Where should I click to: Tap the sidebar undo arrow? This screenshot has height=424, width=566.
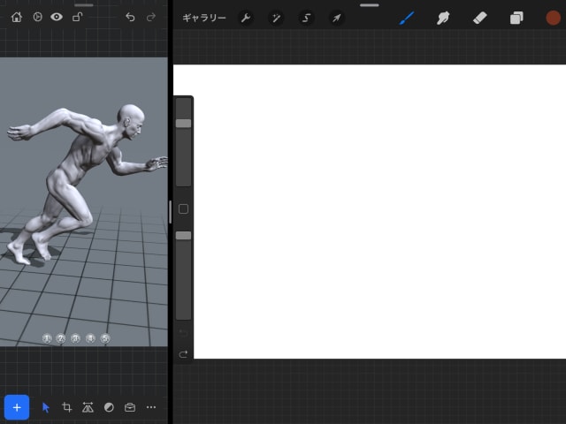pyautogui.click(x=183, y=332)
